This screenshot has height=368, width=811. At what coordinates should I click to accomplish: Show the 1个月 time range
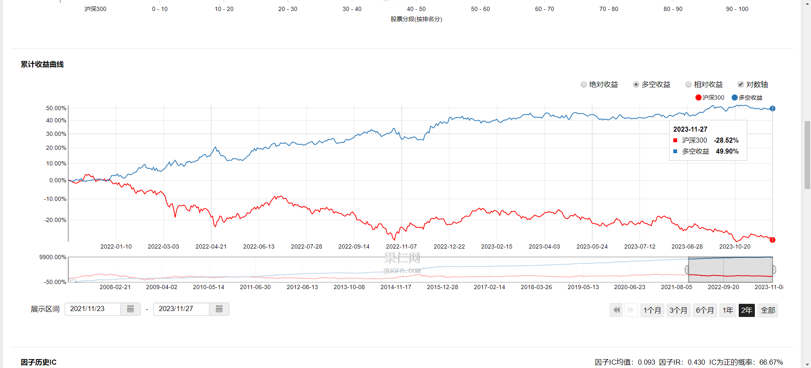click(652, 310)
